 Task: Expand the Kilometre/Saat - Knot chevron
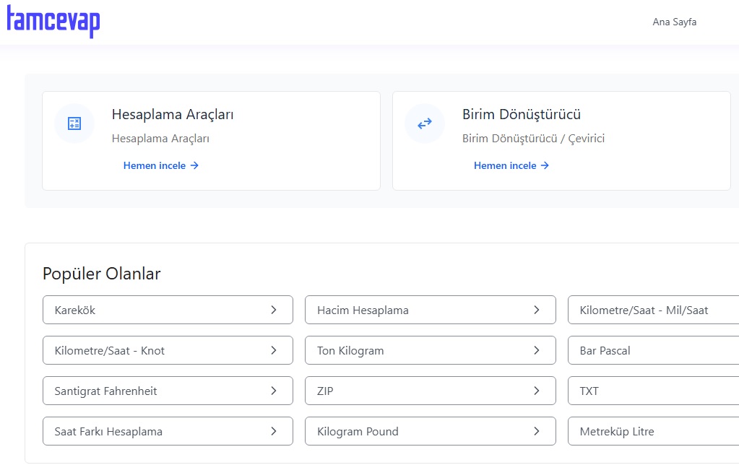(x=274, y=350)
